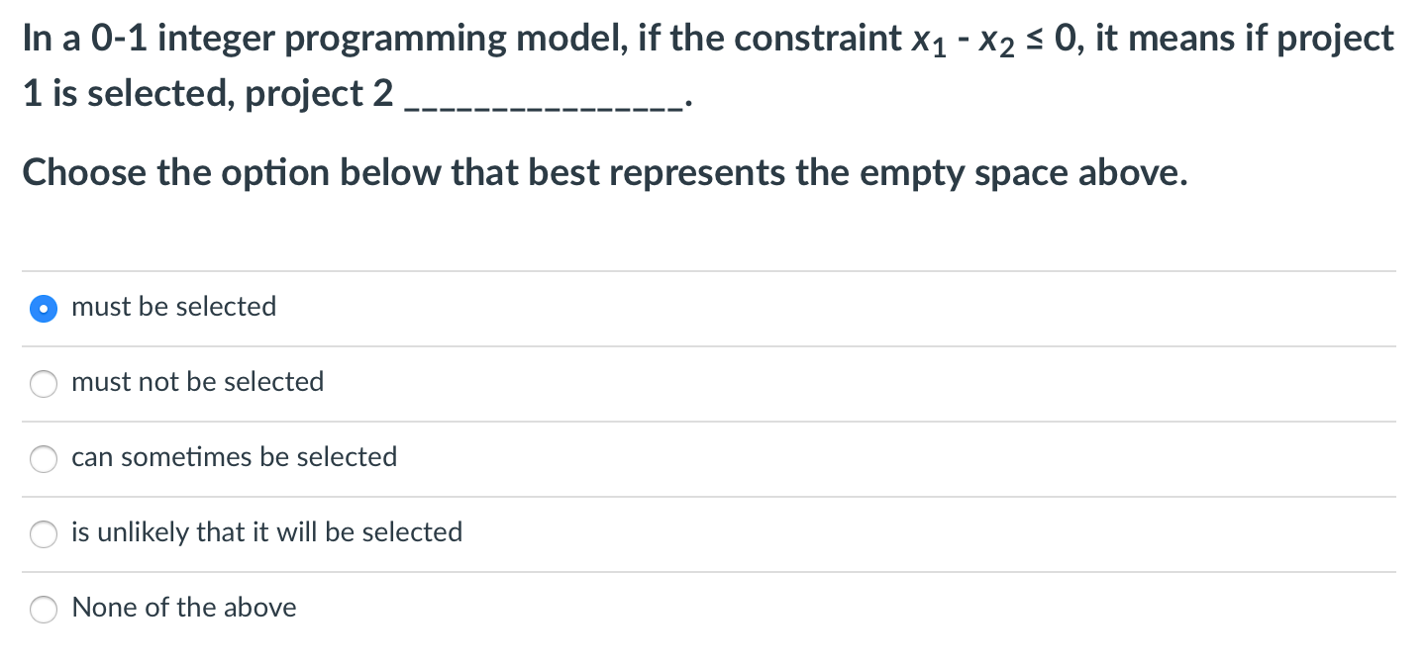Click the 'Choose the option below' instruction text
This screenshot has width=1428, height=667.
point(604,172)
